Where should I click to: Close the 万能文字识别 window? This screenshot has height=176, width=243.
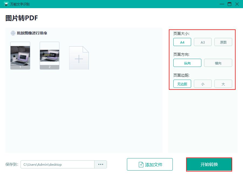(x=237, y=4)
